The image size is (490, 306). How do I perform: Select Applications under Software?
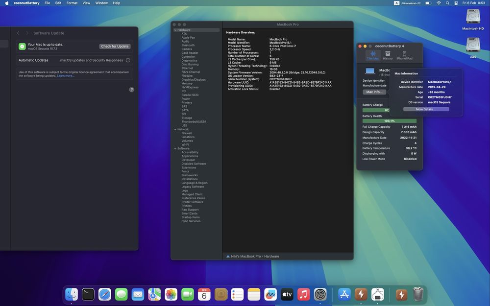tap(190, 156)
